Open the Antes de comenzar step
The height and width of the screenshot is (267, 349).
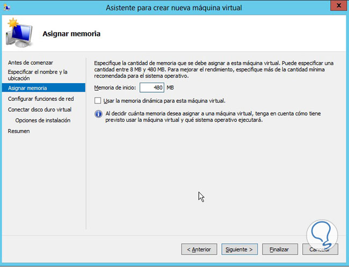pos(31,63)
